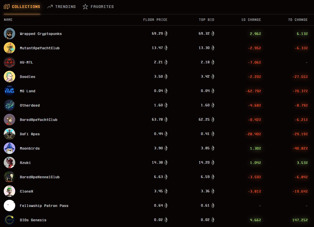The height and width of the screenshot is (227, 314).
Task: Click the HV-MTL collection avatar
Action: click(9, 62)
